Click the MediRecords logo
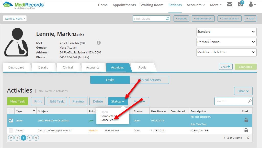This screenshot has width=262, height=148. 24,5
